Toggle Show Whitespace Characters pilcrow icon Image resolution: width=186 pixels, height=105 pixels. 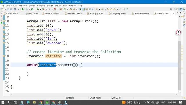click(93, 9)
